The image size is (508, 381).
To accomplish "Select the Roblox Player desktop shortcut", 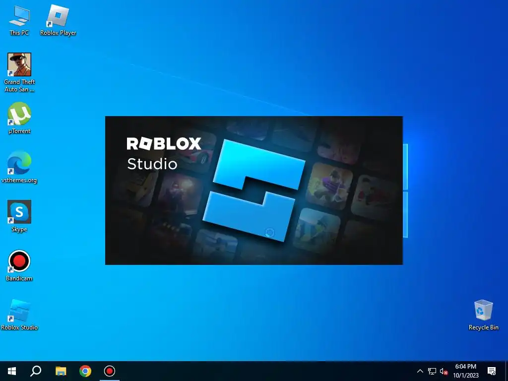I will [x=58, y=20].
